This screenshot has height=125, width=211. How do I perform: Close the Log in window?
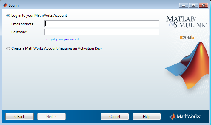coord(203,5)
